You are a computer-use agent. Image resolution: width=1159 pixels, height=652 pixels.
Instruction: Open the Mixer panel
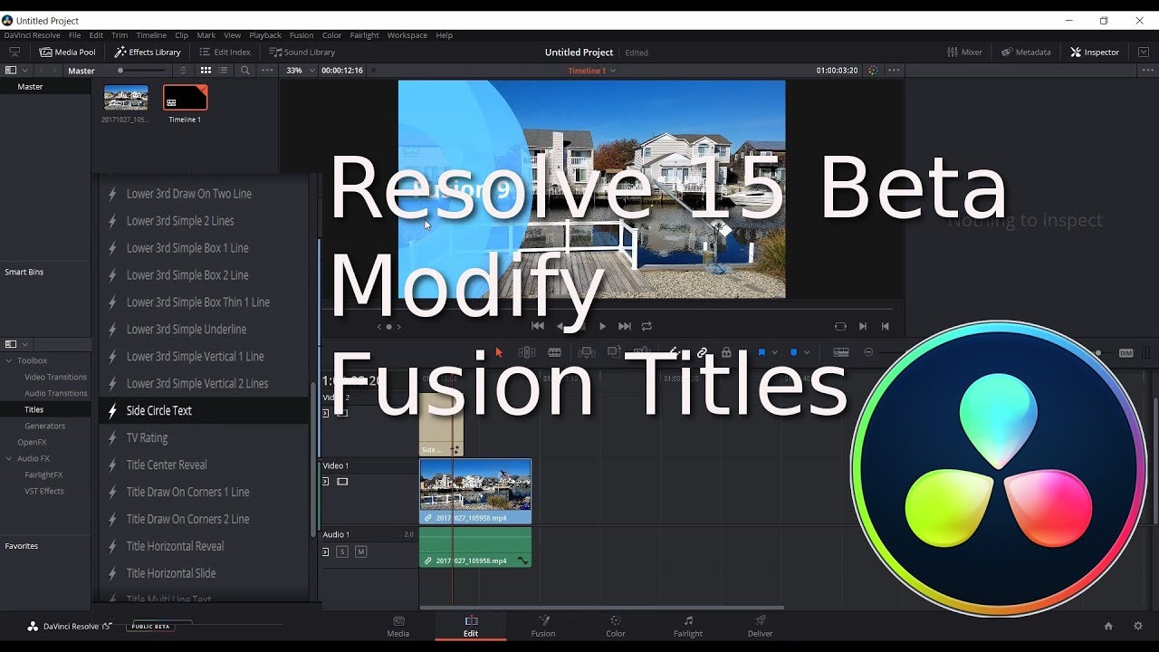pyautogui.click(x=964, y=53)
